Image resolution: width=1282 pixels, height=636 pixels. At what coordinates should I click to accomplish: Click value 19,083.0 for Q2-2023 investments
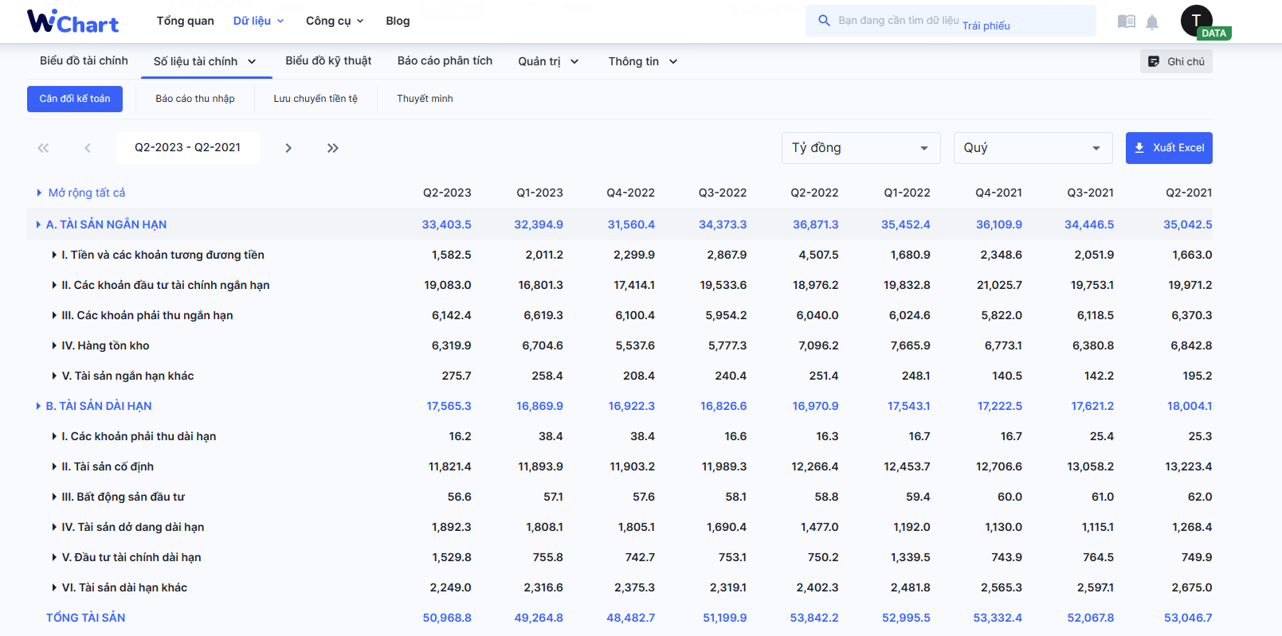[448, 285]
